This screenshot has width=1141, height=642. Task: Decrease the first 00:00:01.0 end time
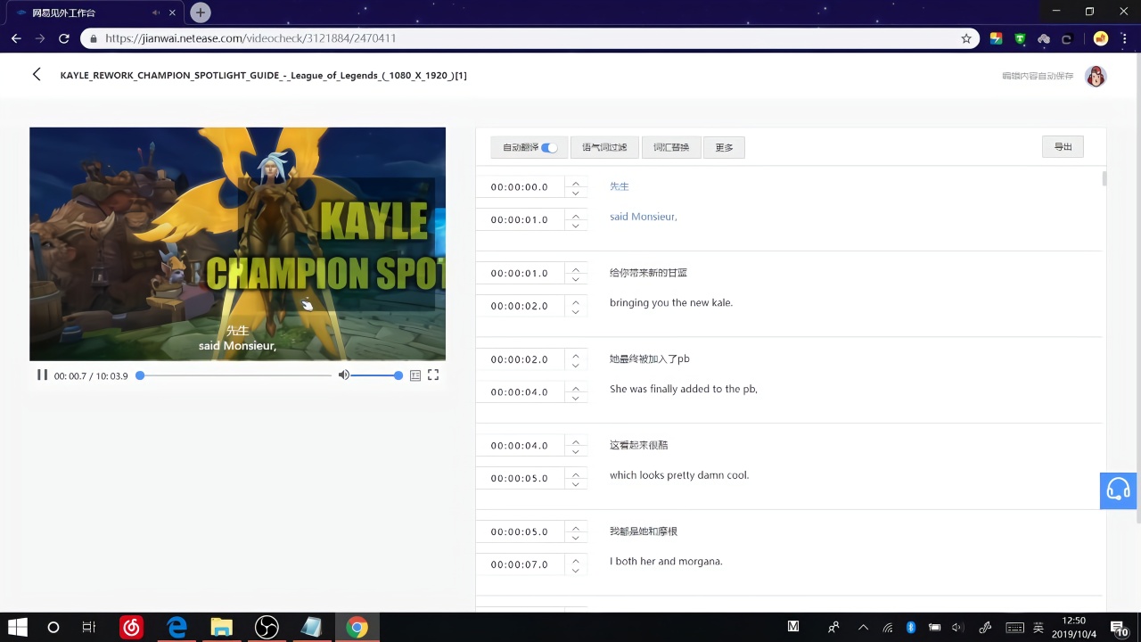click(x=576, y=225)
